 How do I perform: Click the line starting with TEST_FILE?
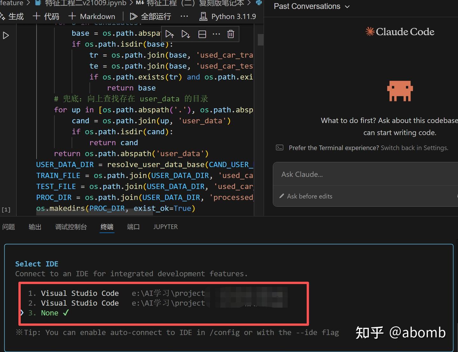coord(145,186)
